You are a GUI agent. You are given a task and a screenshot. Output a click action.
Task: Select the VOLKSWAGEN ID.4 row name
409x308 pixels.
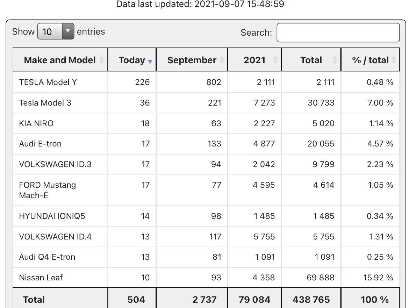click(x=55, y=236)
